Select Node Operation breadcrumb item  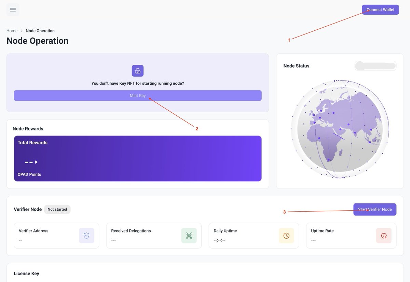(x=40, y=31)
